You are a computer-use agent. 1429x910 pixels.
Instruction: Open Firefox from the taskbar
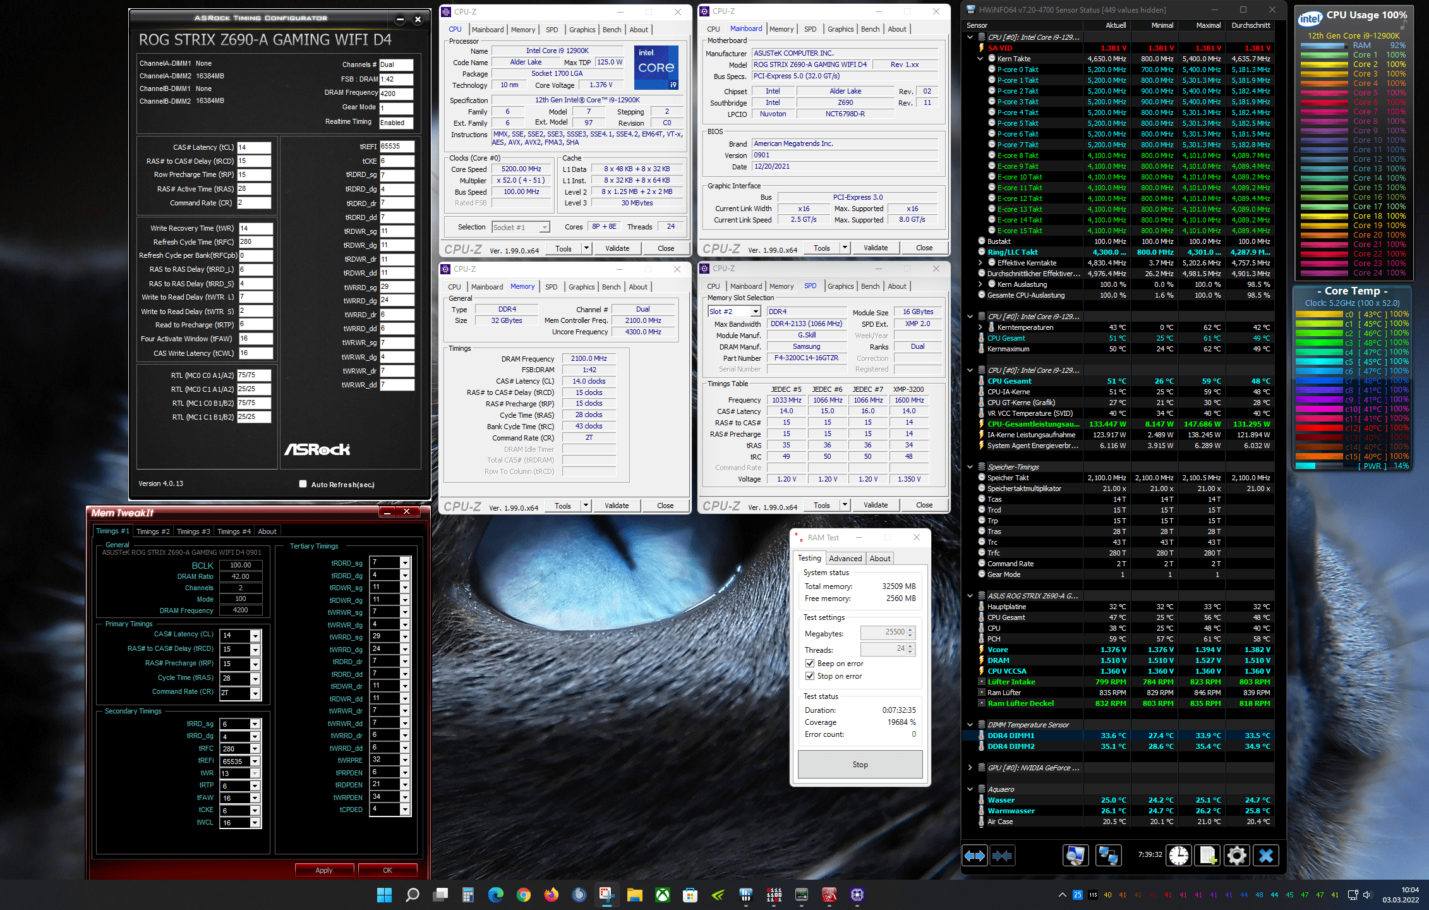552,895
